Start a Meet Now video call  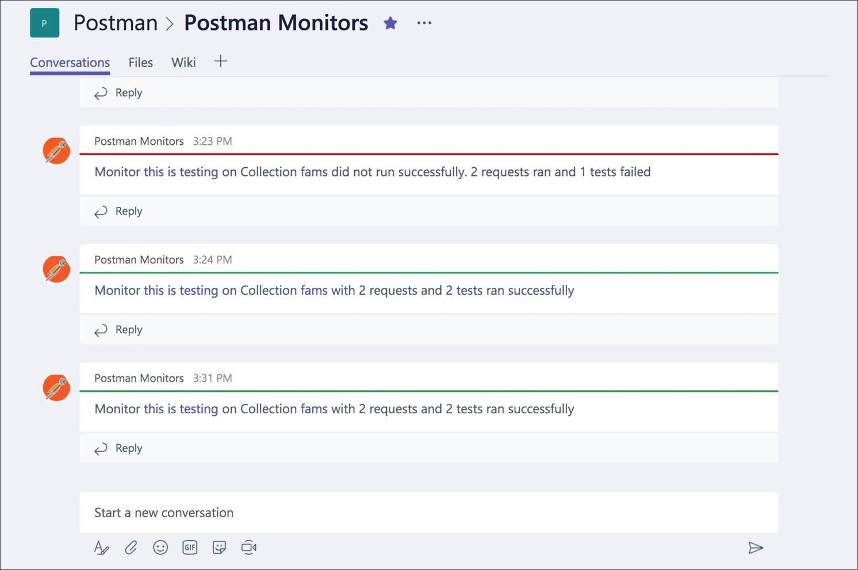[x=248, y=548]
